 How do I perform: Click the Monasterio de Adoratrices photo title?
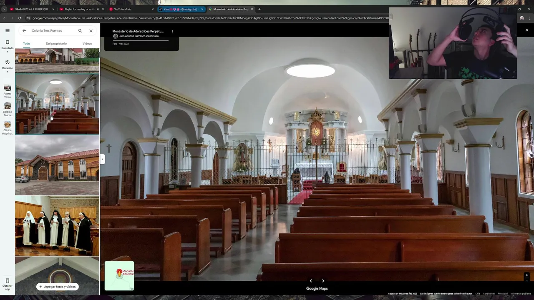pyautogui.click(x=138, y=31)
